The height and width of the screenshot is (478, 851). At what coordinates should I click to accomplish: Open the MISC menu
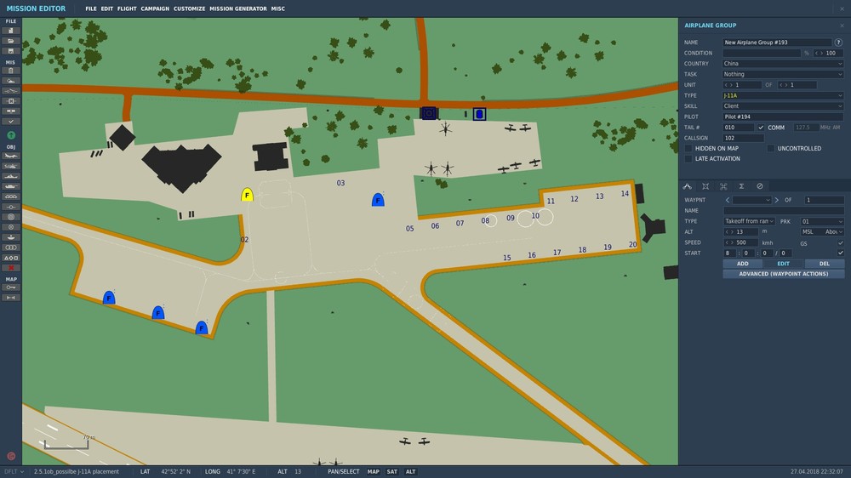[x=278, y=9]
